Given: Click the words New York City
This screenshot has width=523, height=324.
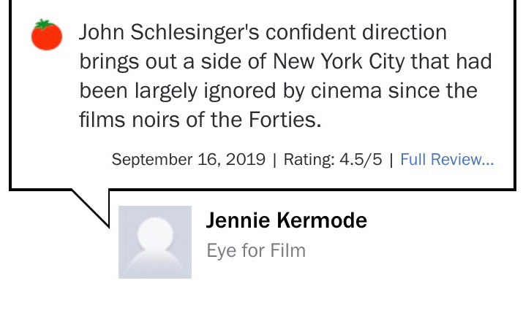Looking at the screenshot, I should click(339, 61).
